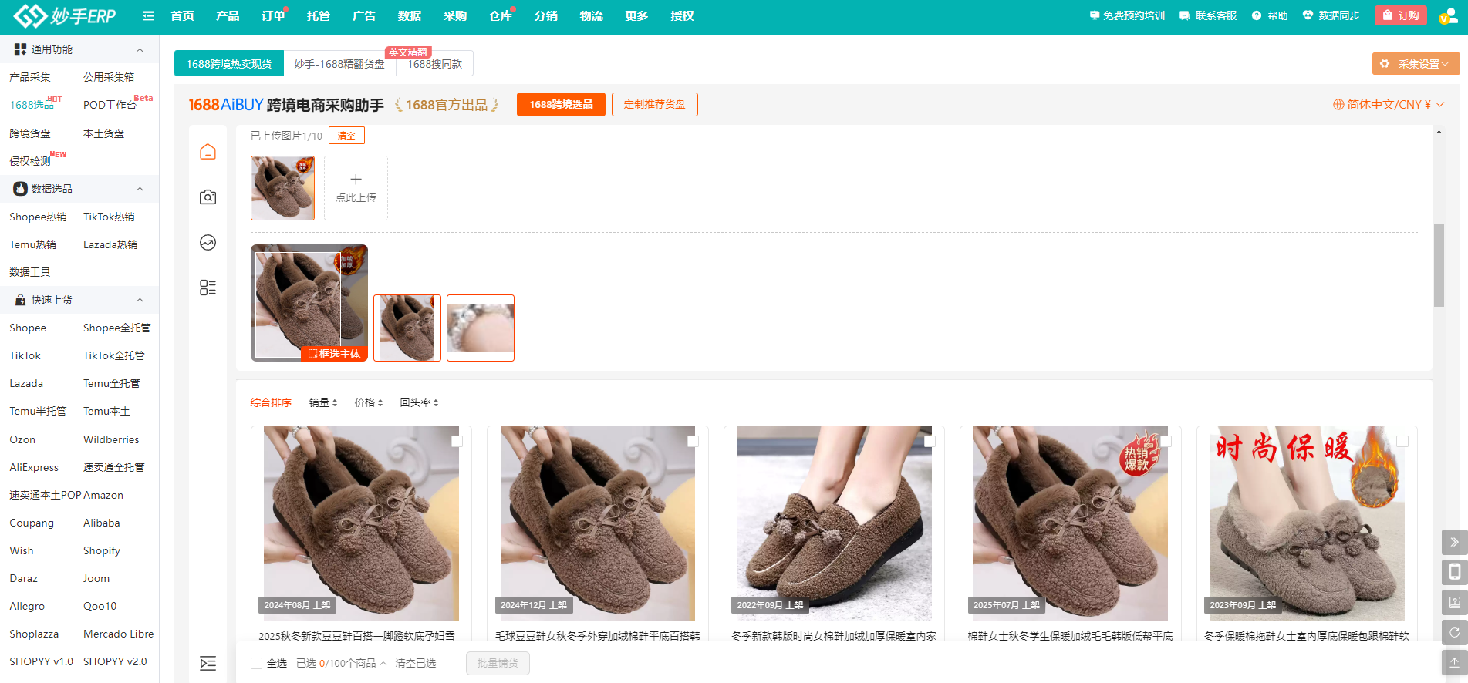Tick checkbox on fourth 热销爆款 product card
The width and height of the screenshot is (1468, 683).
pyautogui.click(x=1166, y=442)
